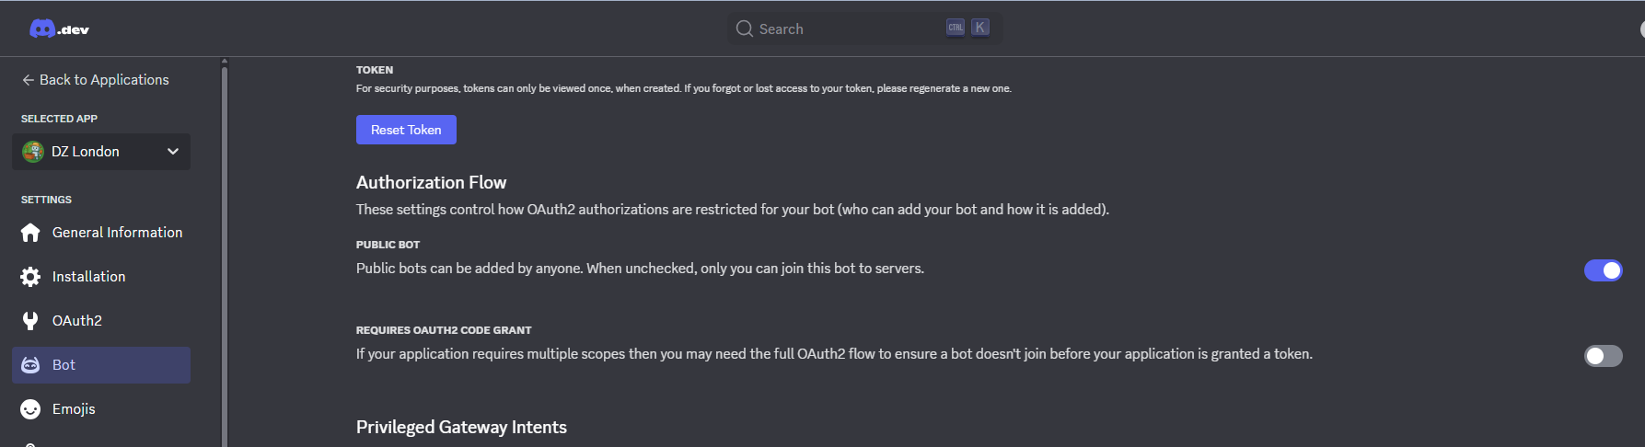Click the Search input field

pyautogui.click(x=864, y=29)
